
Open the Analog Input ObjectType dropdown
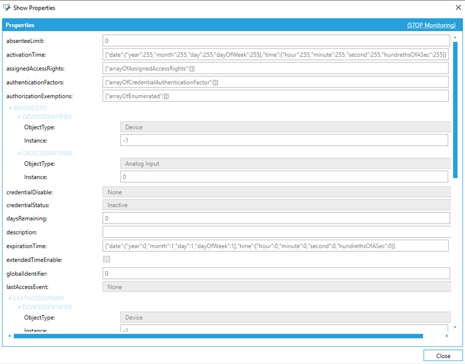tap(285, 164)
